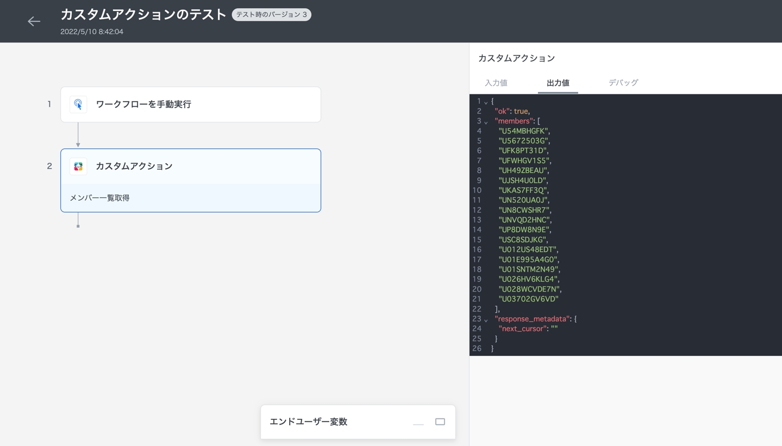Select the 出力値 tab
Image resolution: width=782 pixels, height=446 pixels.
(558, 83)
